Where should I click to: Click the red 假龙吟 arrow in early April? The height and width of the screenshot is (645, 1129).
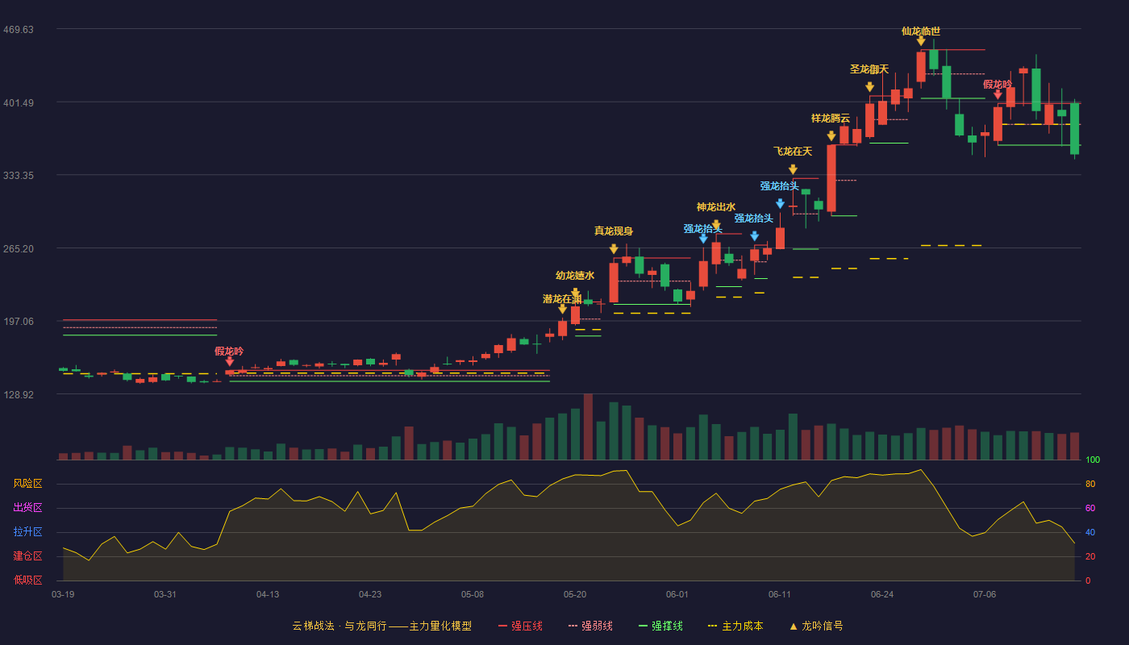pyautogui.click(x=230, y=361)
